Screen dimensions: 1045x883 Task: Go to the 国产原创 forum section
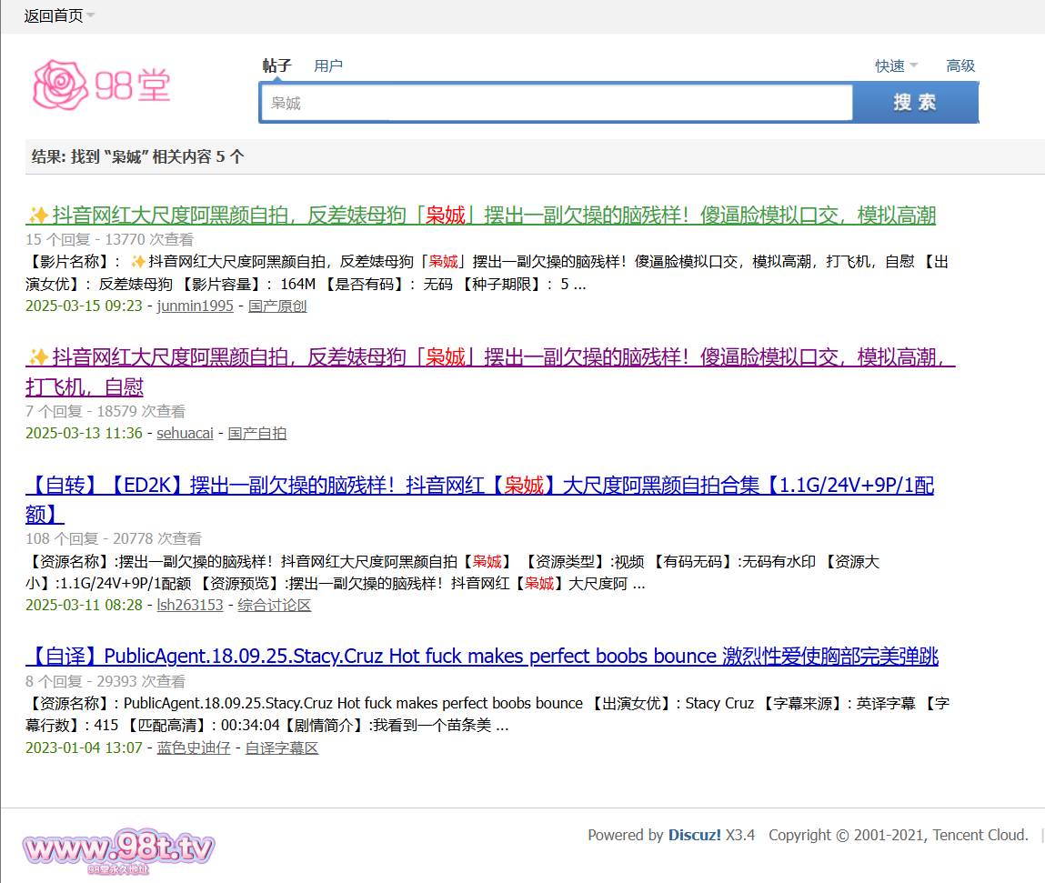(277, 306)
